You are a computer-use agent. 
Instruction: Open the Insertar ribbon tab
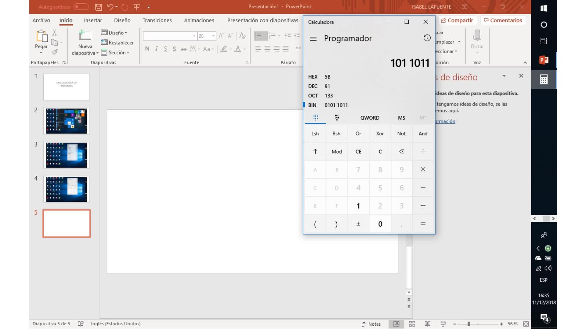[x=93, y=20]
